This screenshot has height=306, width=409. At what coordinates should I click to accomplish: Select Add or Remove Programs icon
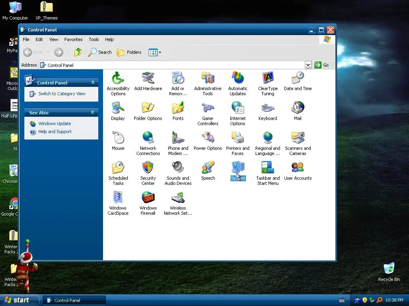click(178, 78)
